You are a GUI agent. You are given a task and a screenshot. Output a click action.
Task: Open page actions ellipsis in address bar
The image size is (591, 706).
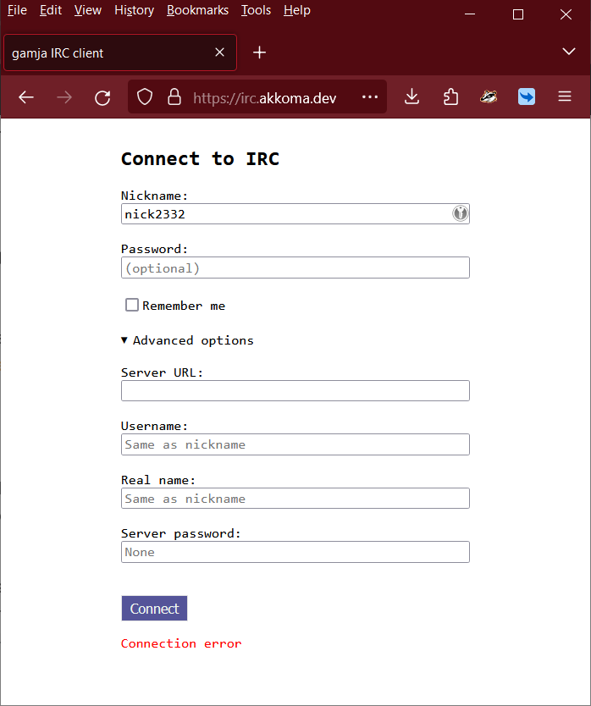click(x=370, y=97)
